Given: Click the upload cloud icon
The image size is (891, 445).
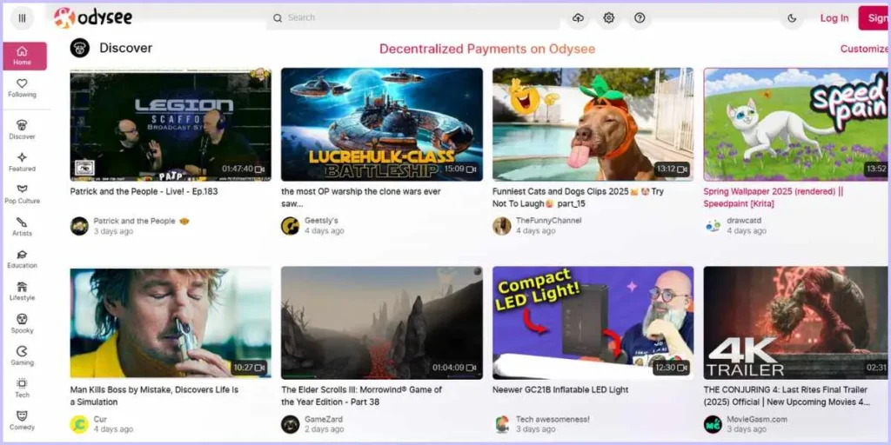Looking at the screenshot, I should pos(579,18).
